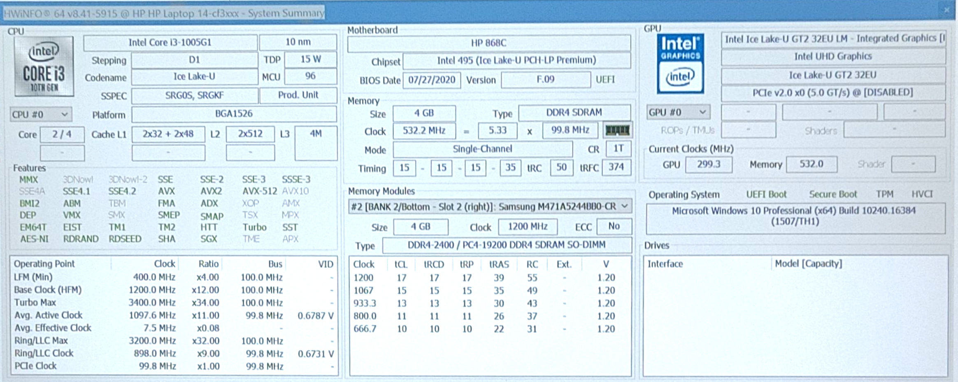The width and height of the screenshot is (958, 382).
Task: Select the 1067 memory clock timing row
Action: pos(490,291)
